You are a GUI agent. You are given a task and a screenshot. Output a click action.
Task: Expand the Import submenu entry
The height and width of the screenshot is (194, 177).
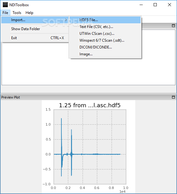point(35,20)
